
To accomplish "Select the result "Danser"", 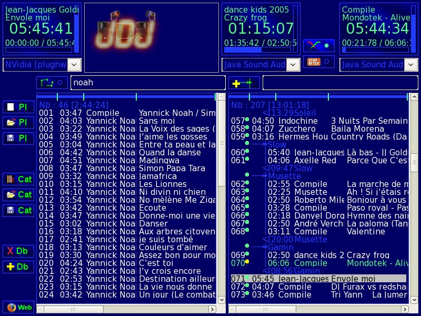I will click(x=127, y=223).
